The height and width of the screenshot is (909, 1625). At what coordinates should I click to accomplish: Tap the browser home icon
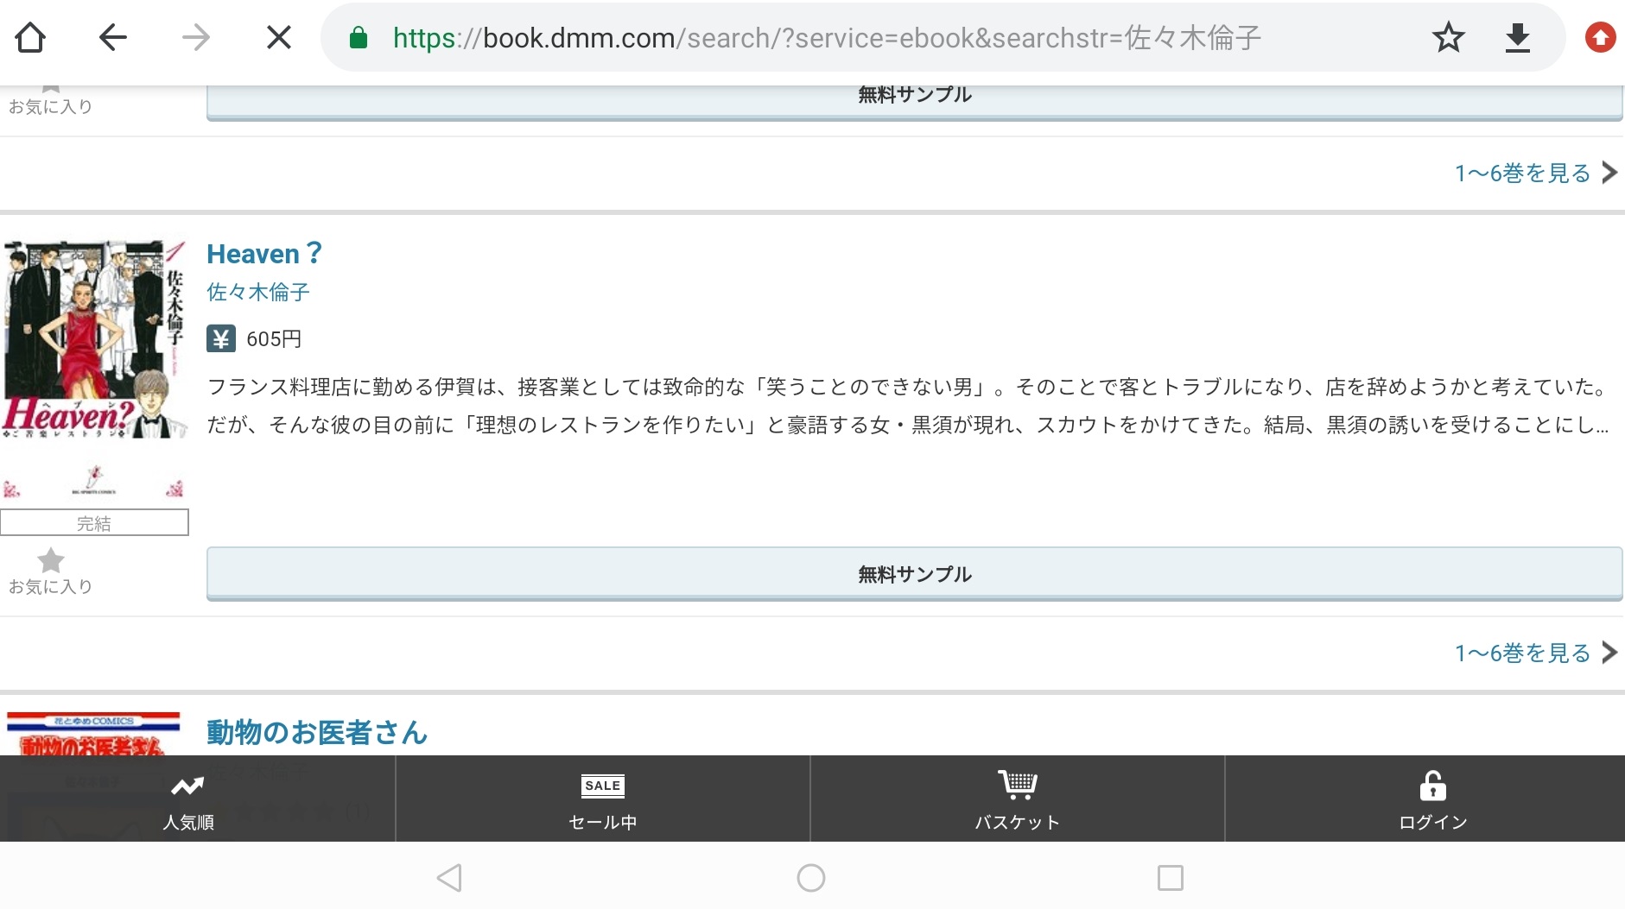pos(31,38)
